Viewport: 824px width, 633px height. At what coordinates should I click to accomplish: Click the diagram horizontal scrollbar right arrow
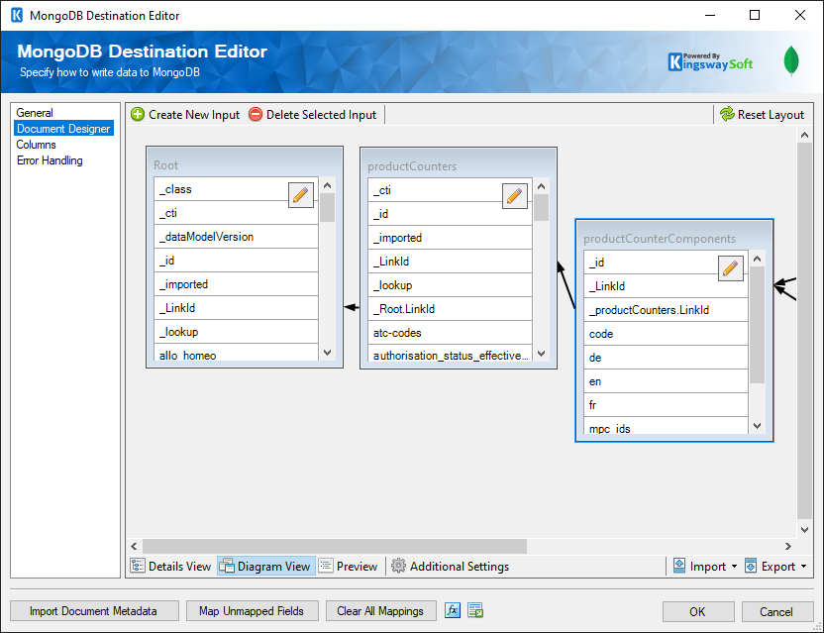coord(787,546)
